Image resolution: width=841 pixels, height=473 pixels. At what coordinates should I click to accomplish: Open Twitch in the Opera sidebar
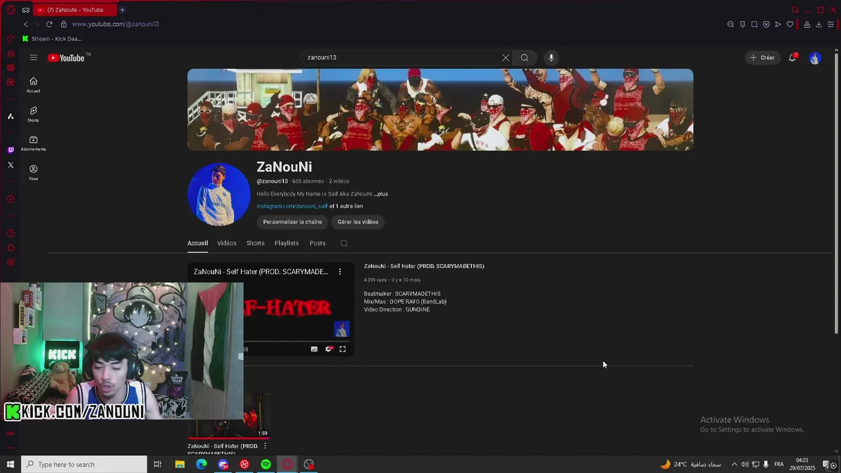click(11, 150)
